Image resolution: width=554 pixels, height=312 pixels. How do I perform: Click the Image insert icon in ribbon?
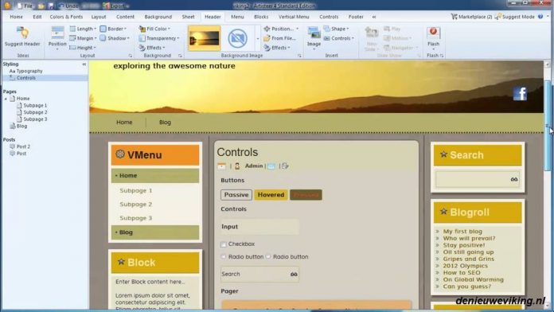pos(314,33)
